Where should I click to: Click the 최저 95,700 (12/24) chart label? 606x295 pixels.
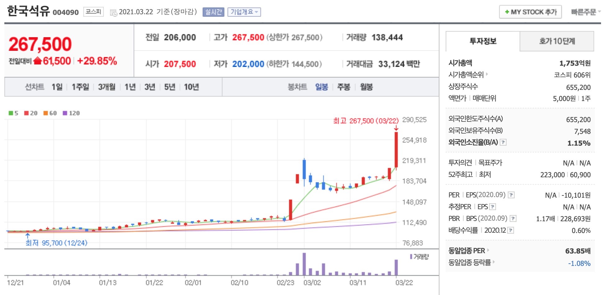(56, 243)
